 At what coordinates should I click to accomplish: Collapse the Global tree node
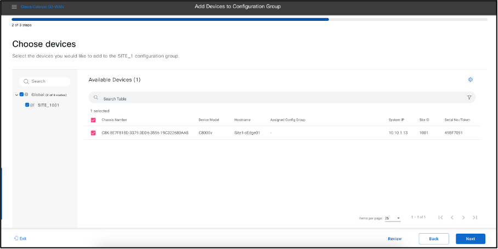pyautogui.click(x=16, y=94)
